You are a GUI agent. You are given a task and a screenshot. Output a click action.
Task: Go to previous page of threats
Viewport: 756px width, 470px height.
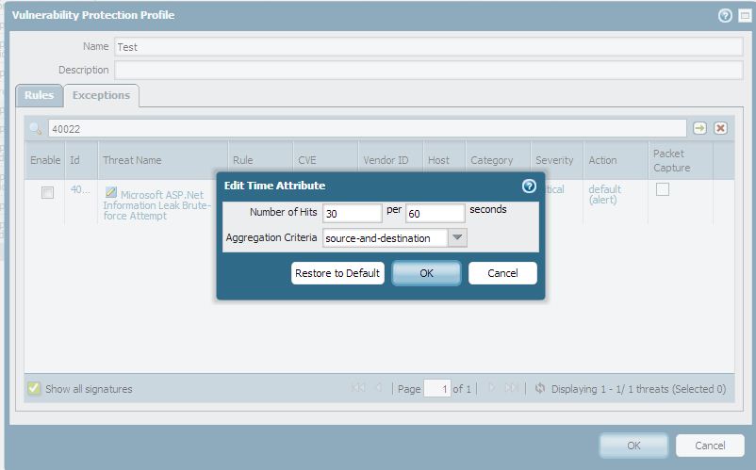(379, 388)
